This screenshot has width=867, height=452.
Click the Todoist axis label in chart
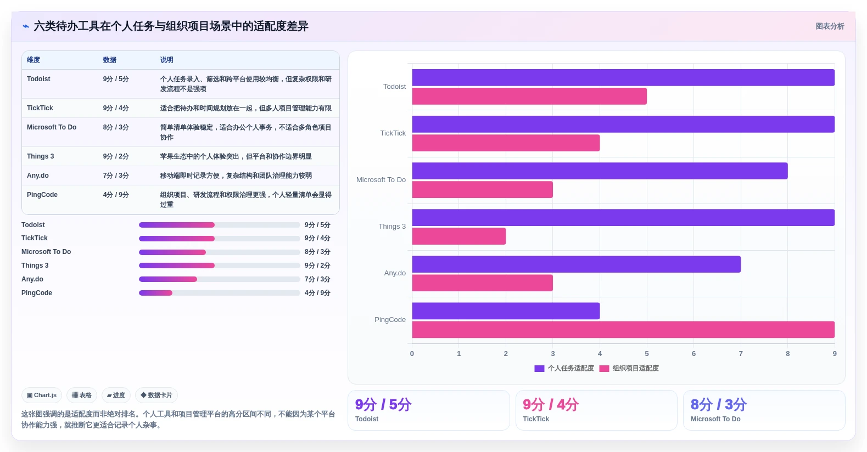point(394,87)
